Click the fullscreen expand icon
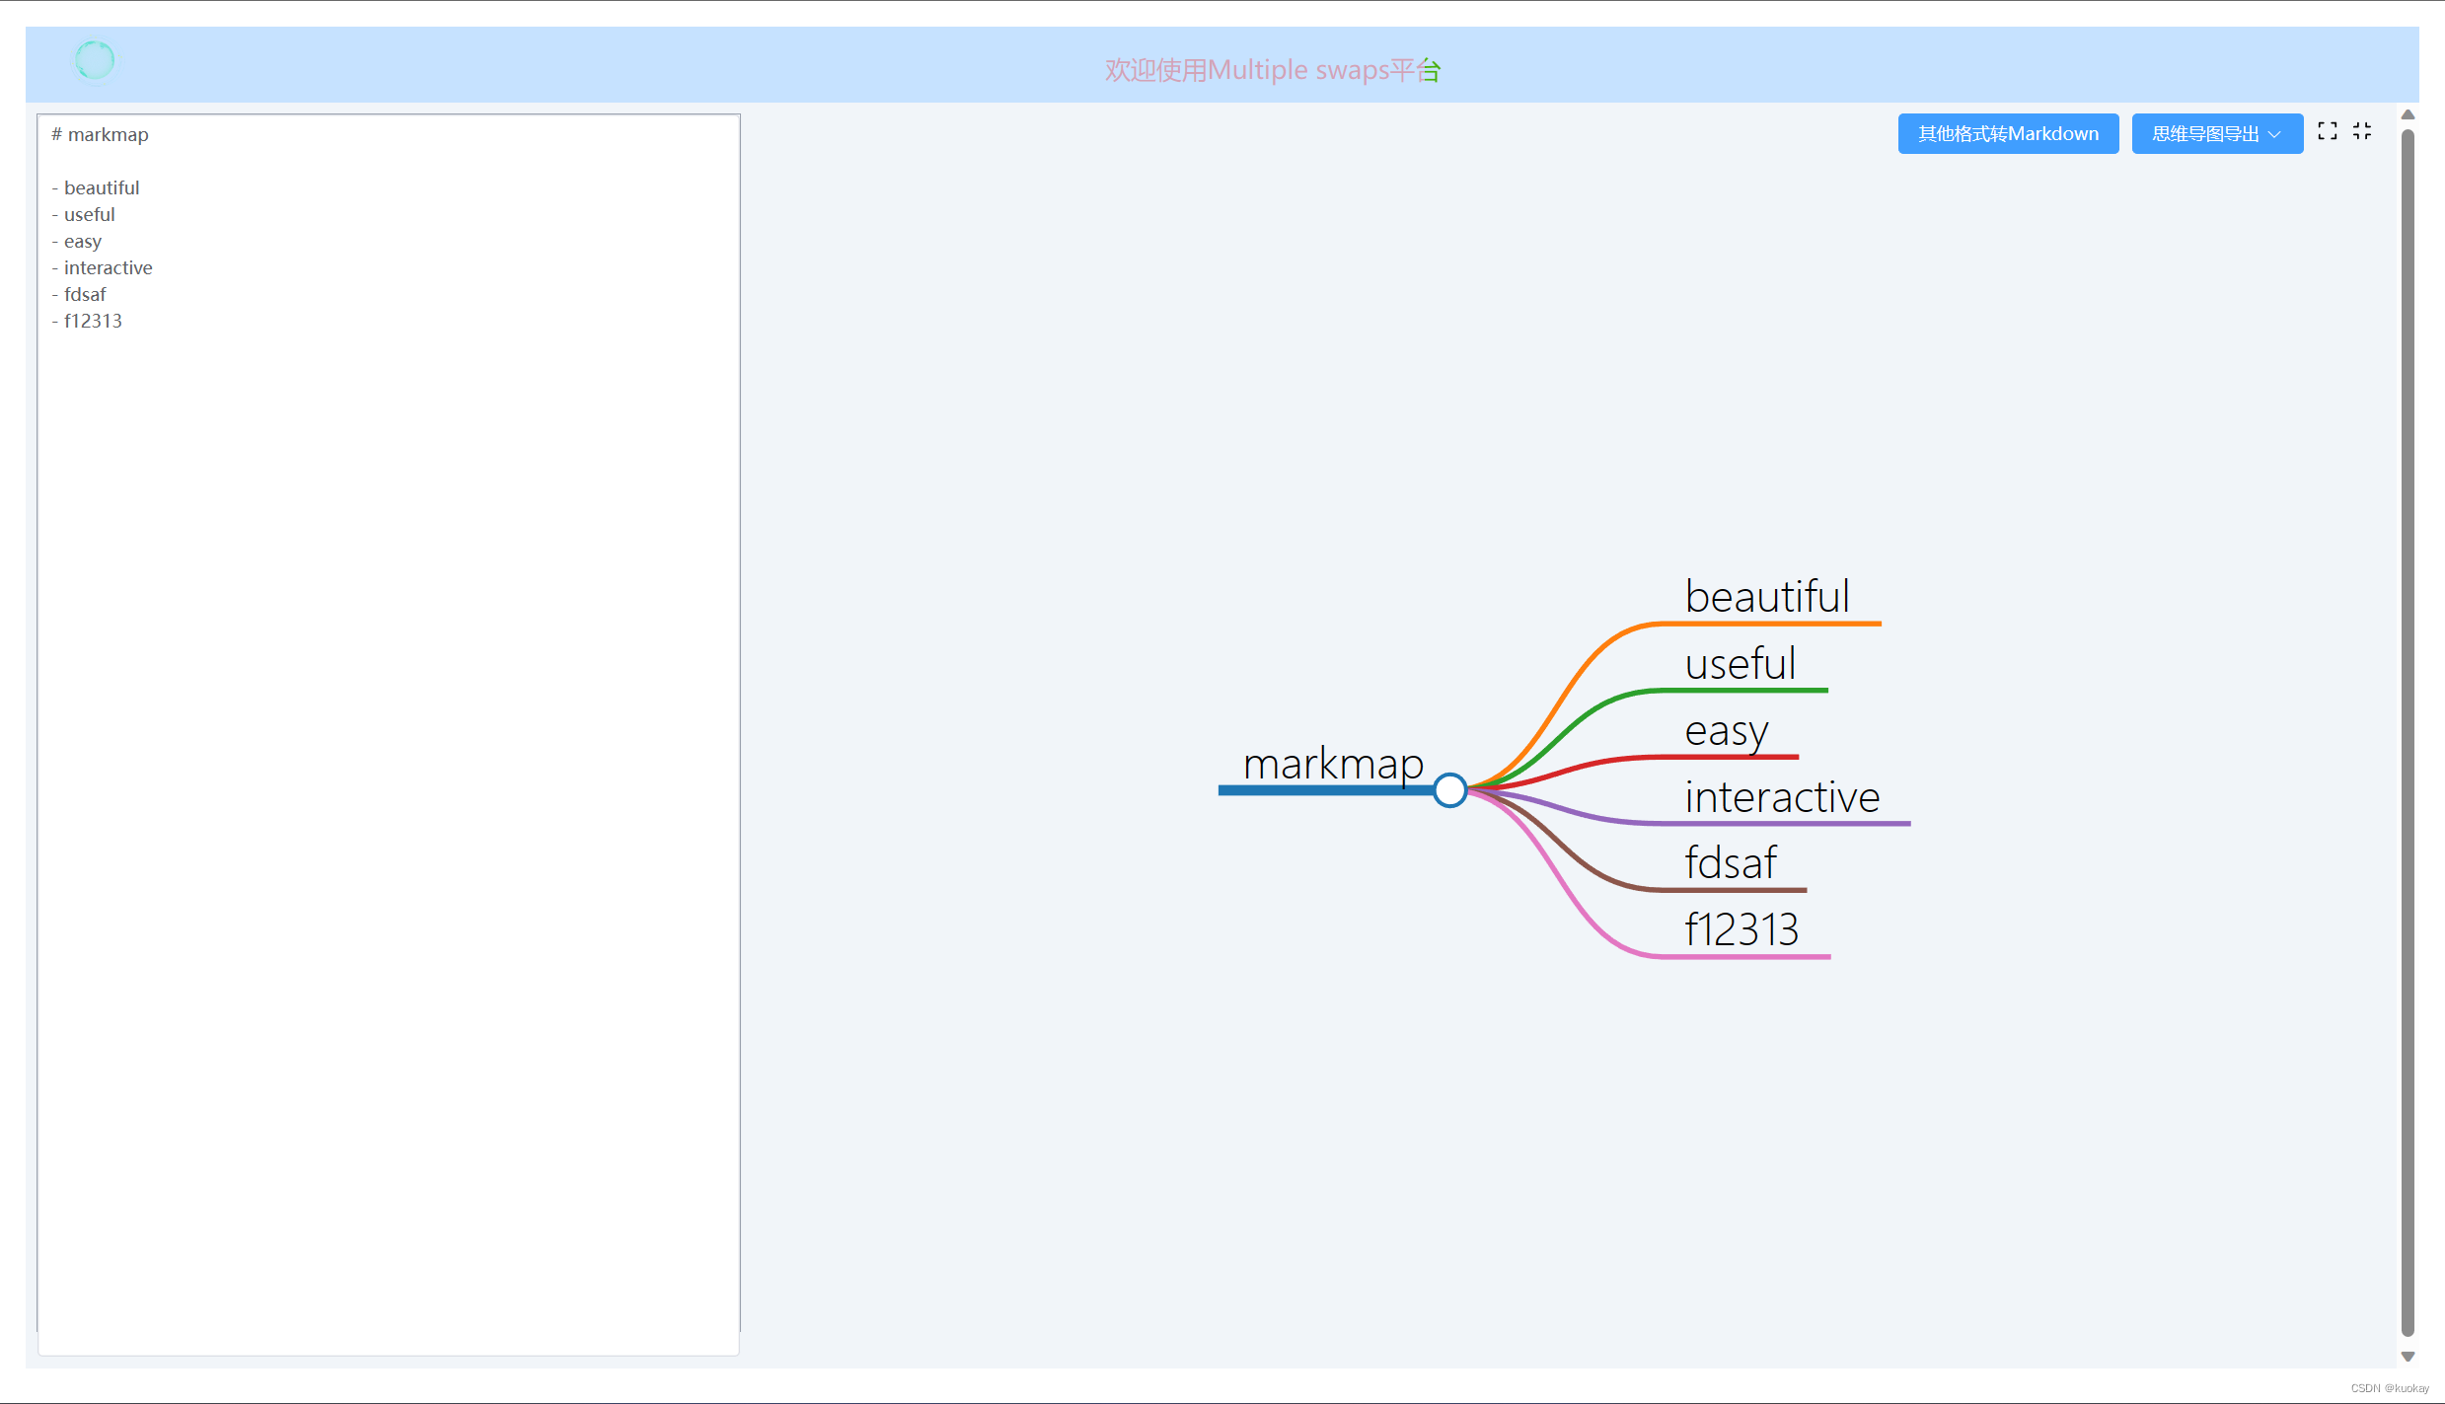Viewport: 2445px width, 1404px height. (2328, 130)
